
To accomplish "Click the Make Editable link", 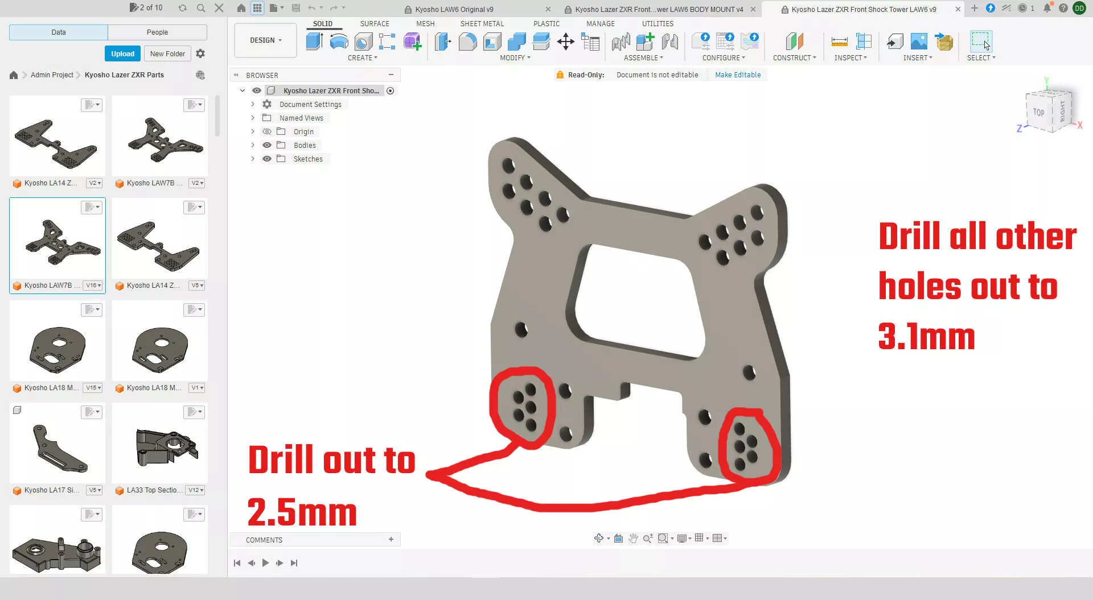I will click(x=738, y=75).
